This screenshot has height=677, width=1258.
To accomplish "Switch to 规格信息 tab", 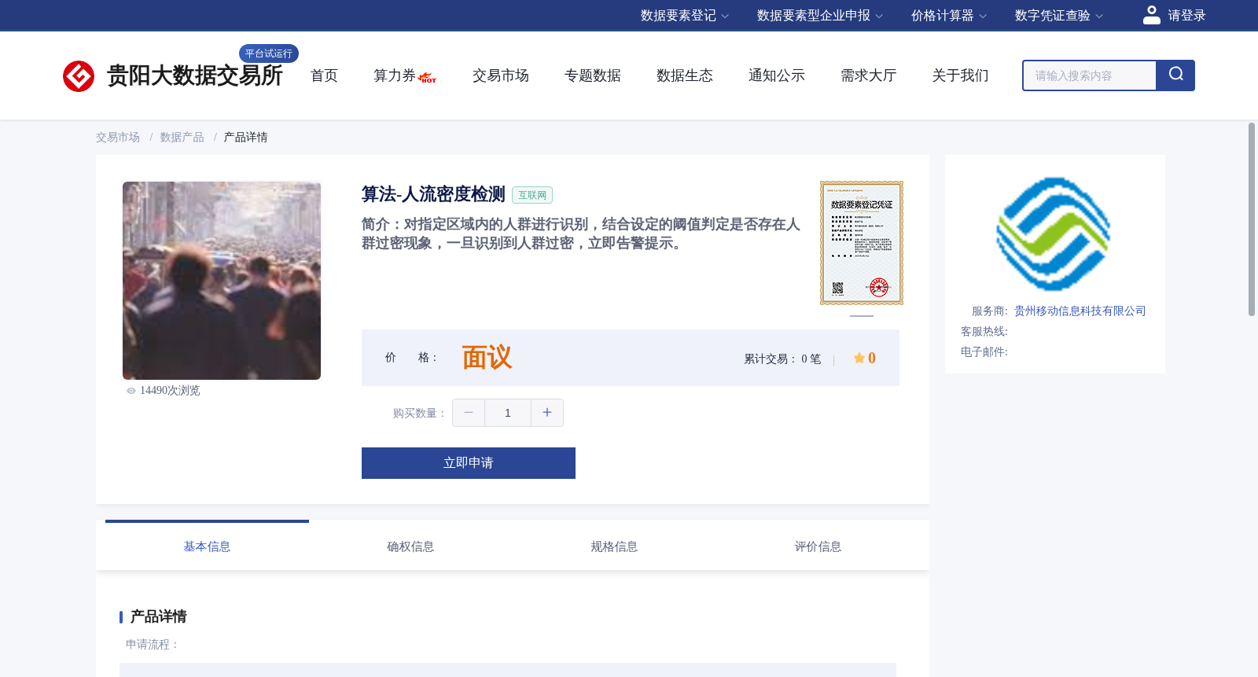I will 614,546.
